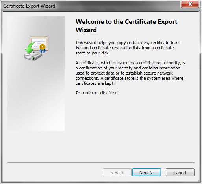Image resolution: width=202 pixels, height=184 pixels.
Task: Click the certificate document picture
Action: coord(39,43)
